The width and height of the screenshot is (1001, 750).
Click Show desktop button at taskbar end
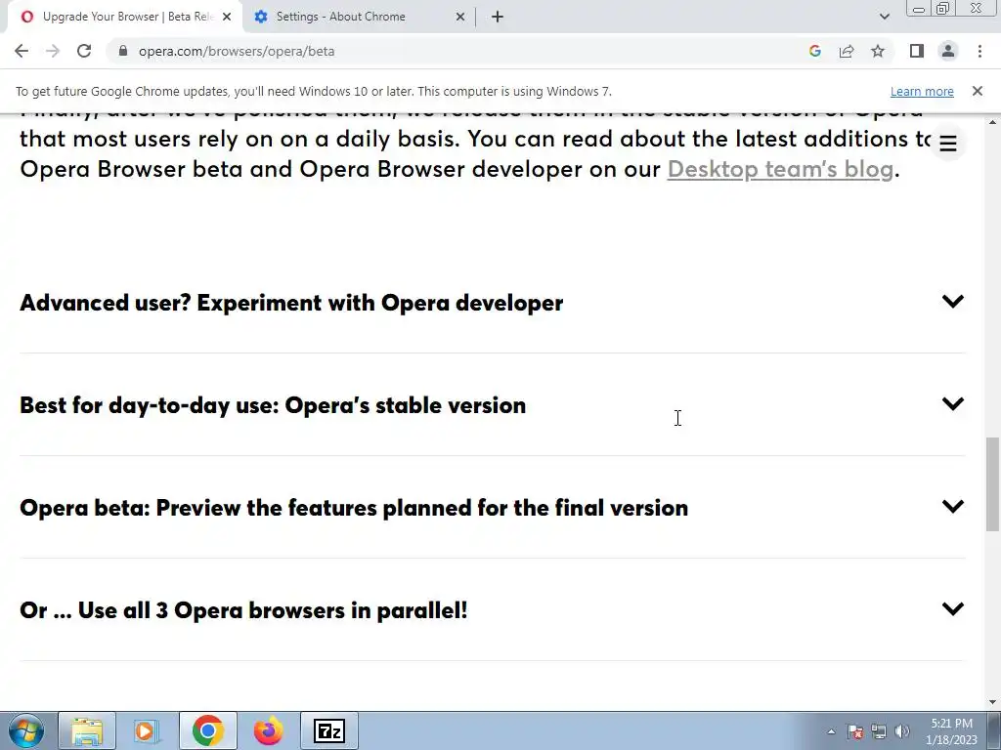point(994,730)
